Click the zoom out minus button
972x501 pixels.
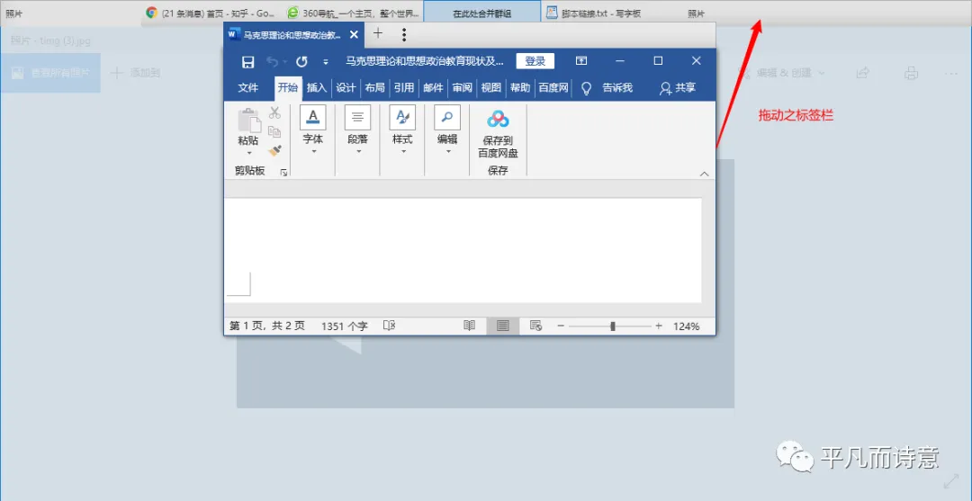pos(561,326)
